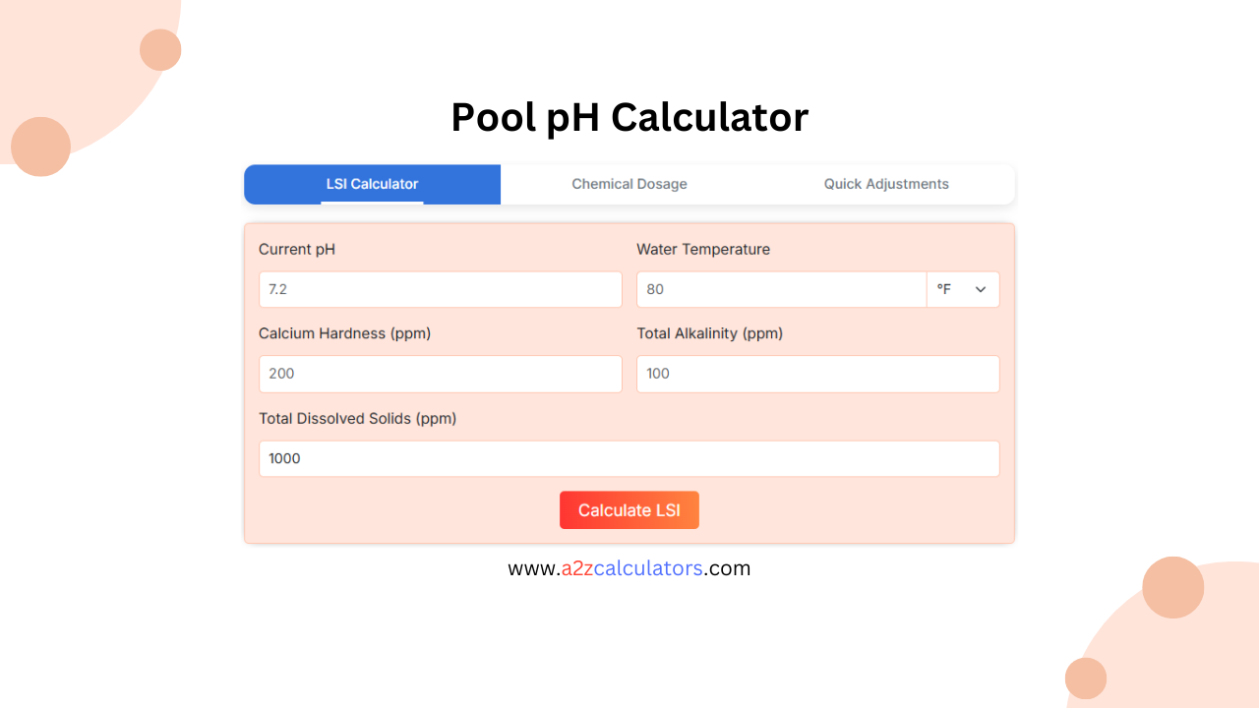Click the Water Temperature label
The image size is (1259, 708).
click(x=703, y=249)
